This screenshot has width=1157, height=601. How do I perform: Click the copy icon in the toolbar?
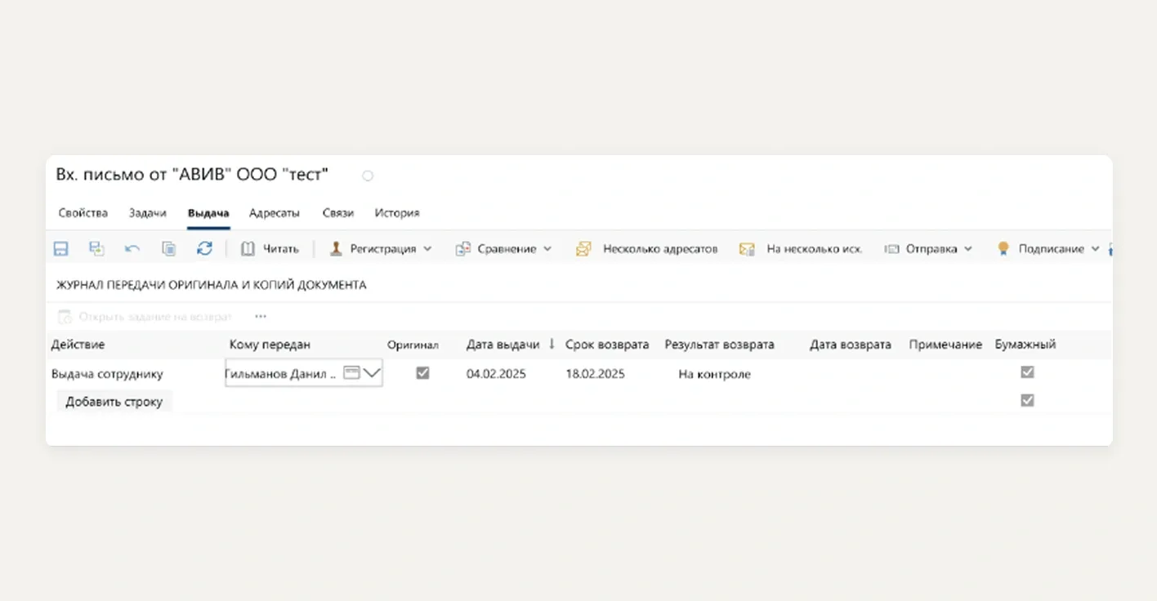[x=168, y=248]
